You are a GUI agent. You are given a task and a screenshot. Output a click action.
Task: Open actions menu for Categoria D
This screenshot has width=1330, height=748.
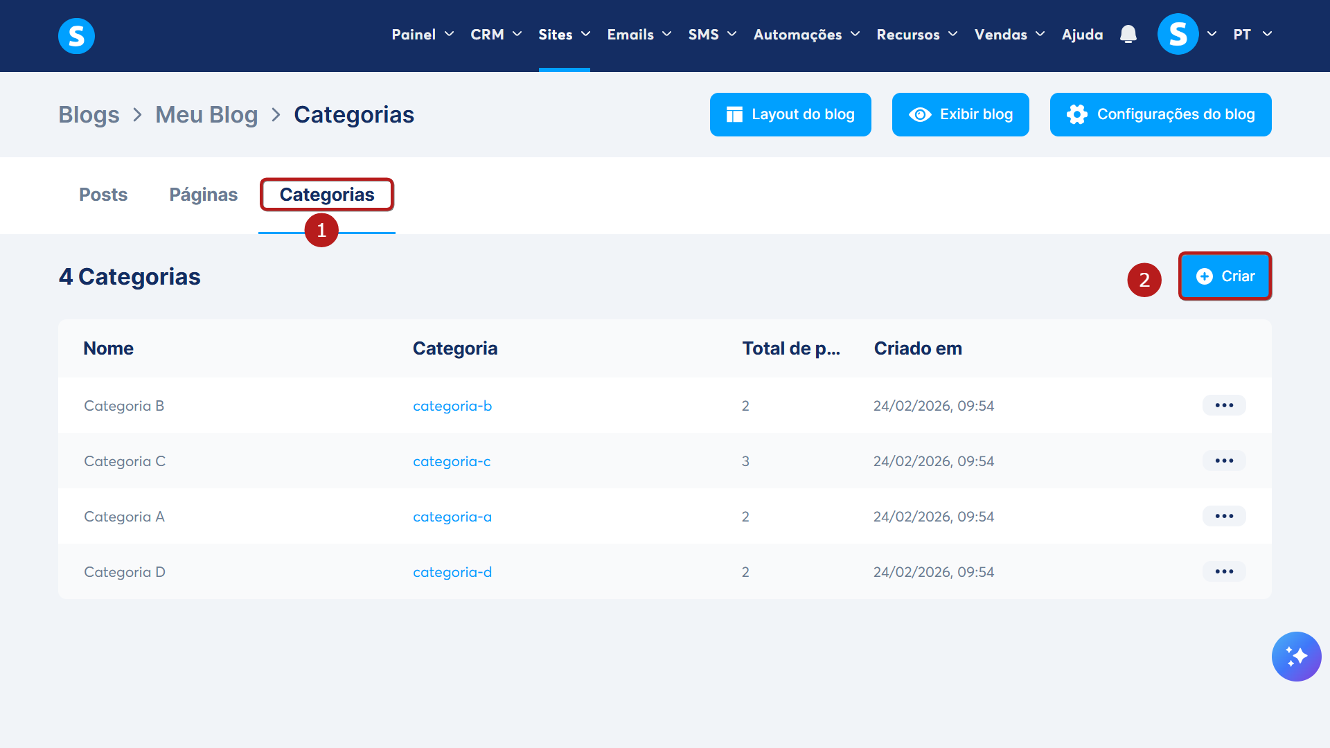tap(1223, 571)
